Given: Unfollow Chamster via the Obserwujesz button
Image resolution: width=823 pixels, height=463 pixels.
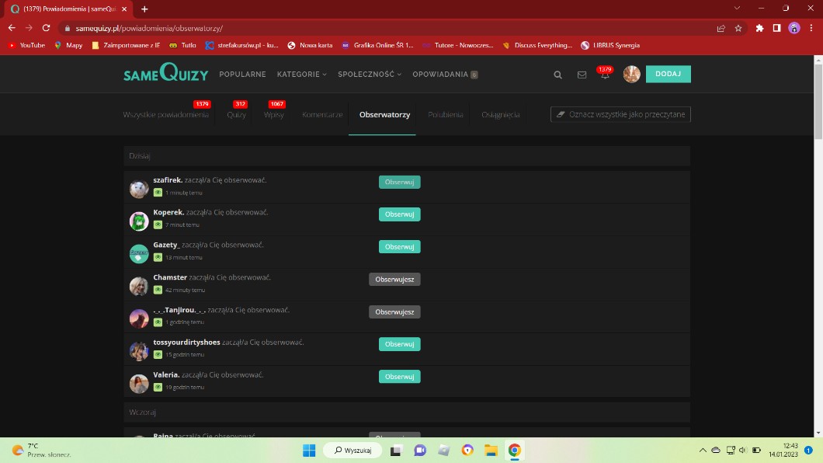Looking at the screenshot, I should point(394,280).
